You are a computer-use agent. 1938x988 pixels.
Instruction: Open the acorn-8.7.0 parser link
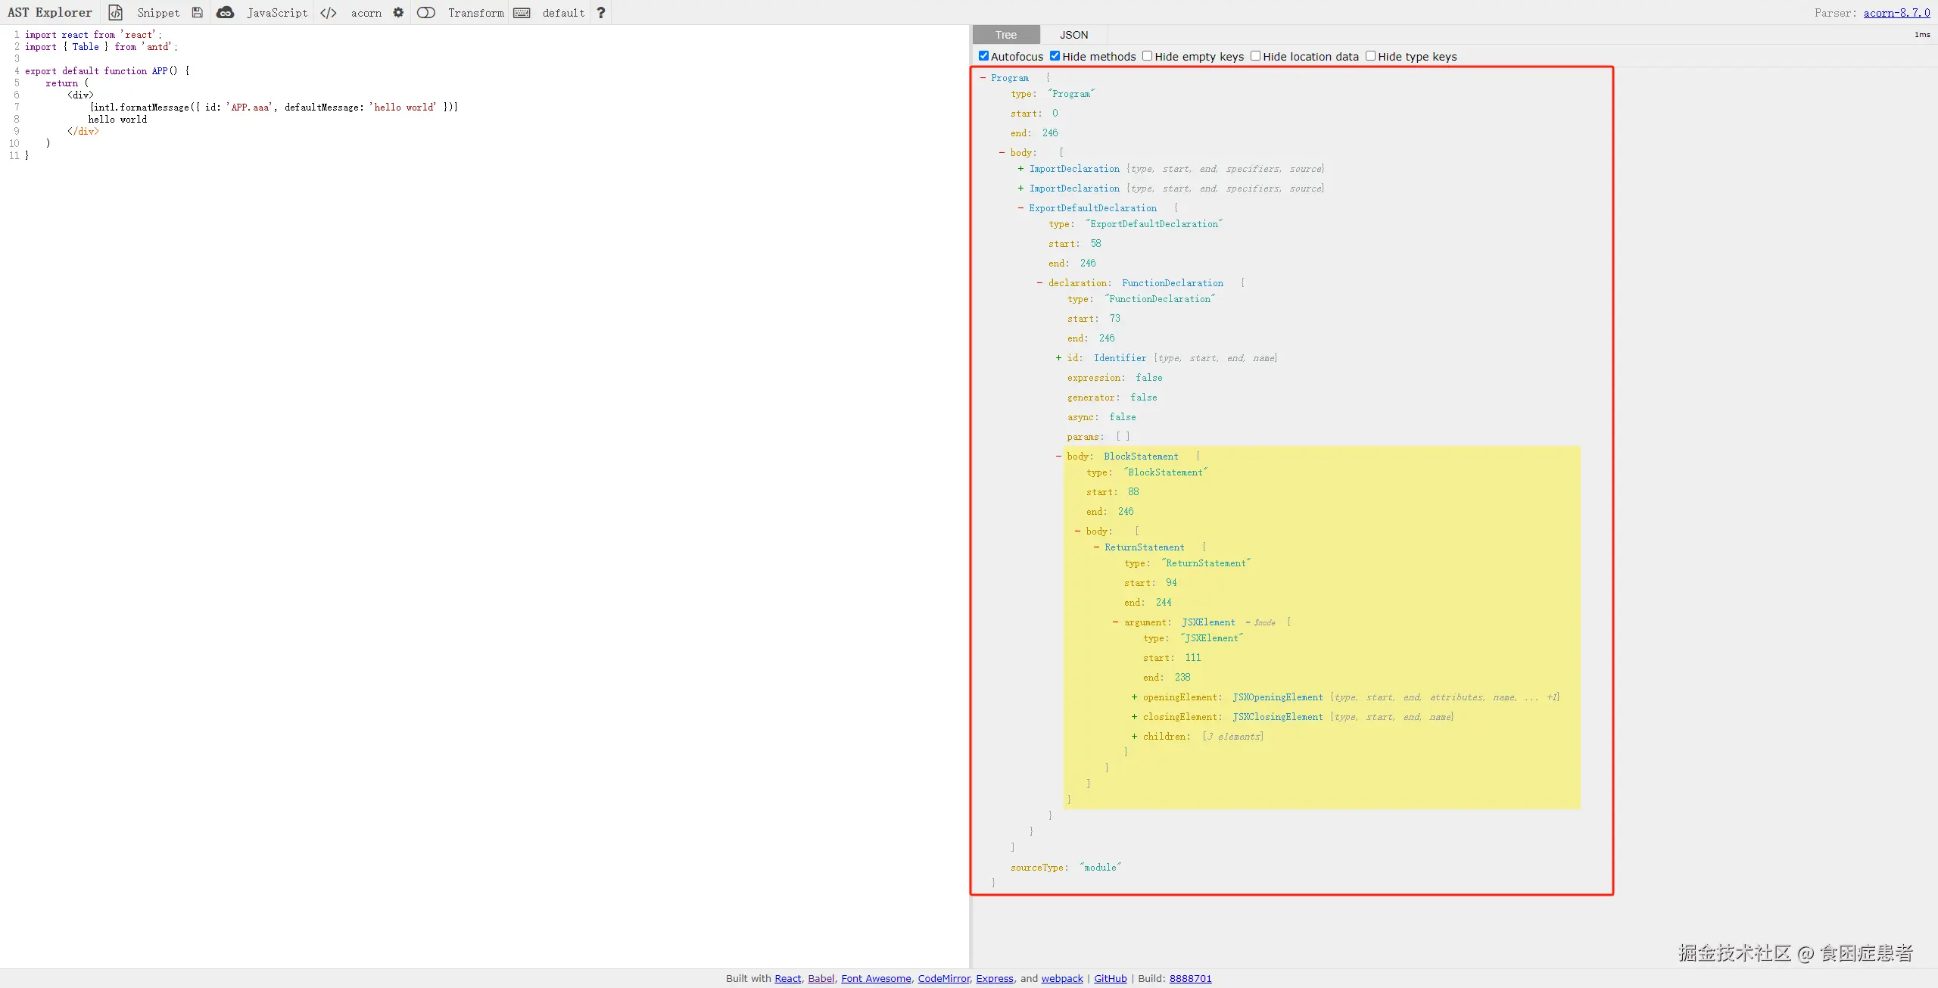1896,13
